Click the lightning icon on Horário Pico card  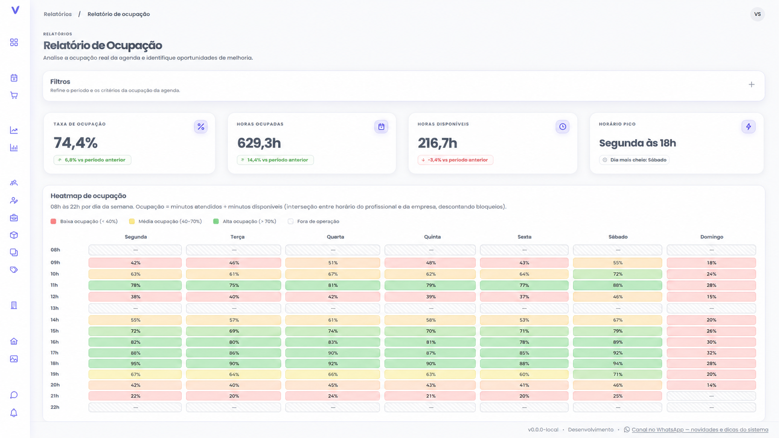pos(748,127)
